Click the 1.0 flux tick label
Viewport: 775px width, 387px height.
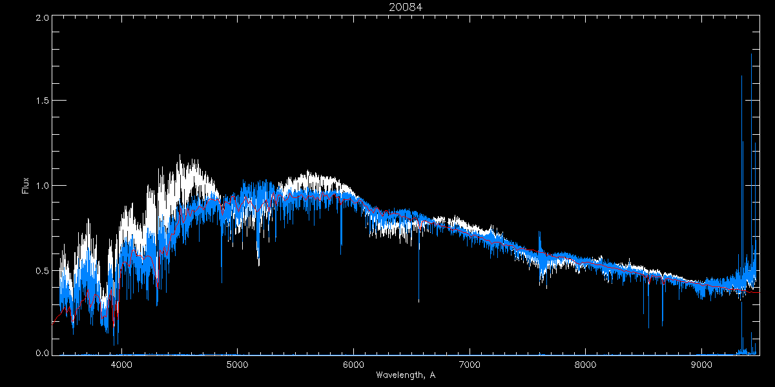pyautogui.click(x=42, y=186)
